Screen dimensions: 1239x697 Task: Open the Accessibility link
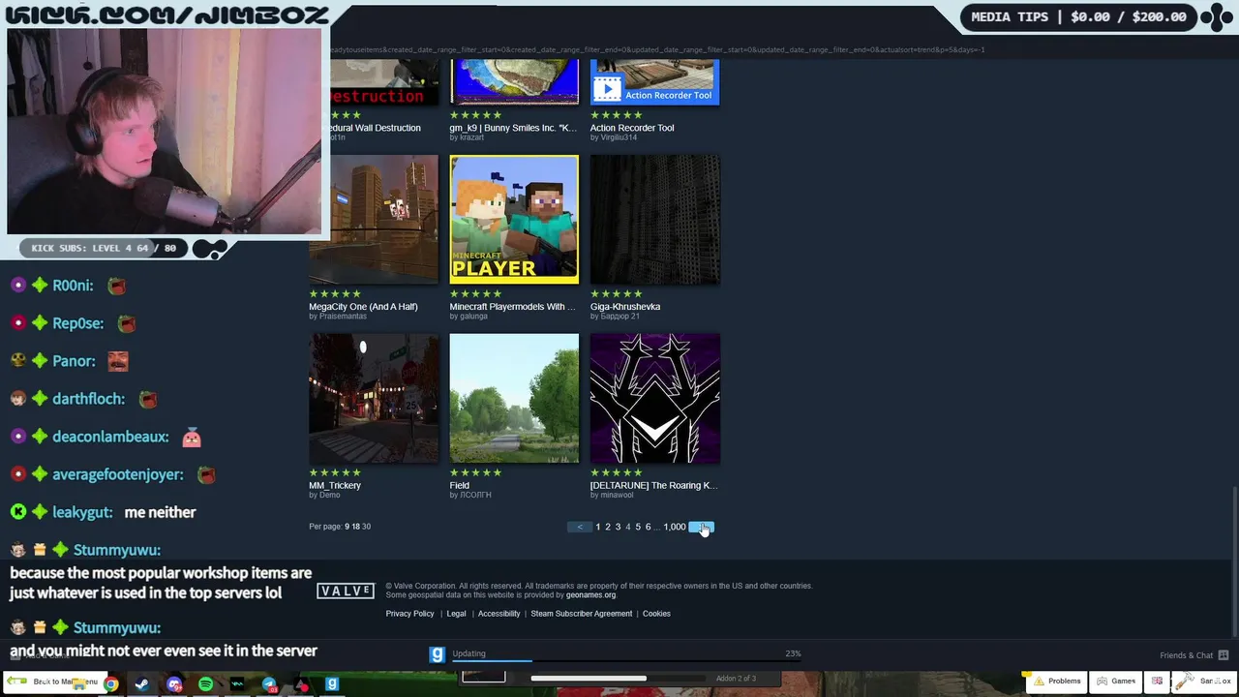click(499, 614)
